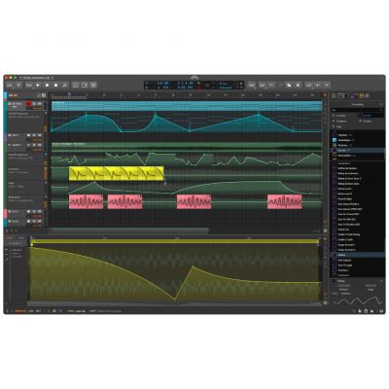Click the lowest point of the yellow detail editor curve
389x389 pixels.
point(175,300)
